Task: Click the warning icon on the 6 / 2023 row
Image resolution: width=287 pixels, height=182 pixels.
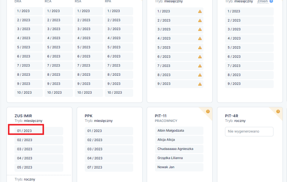Action: point(200,57)
